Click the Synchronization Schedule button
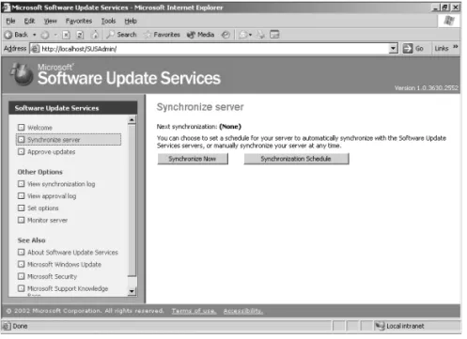 296,159
